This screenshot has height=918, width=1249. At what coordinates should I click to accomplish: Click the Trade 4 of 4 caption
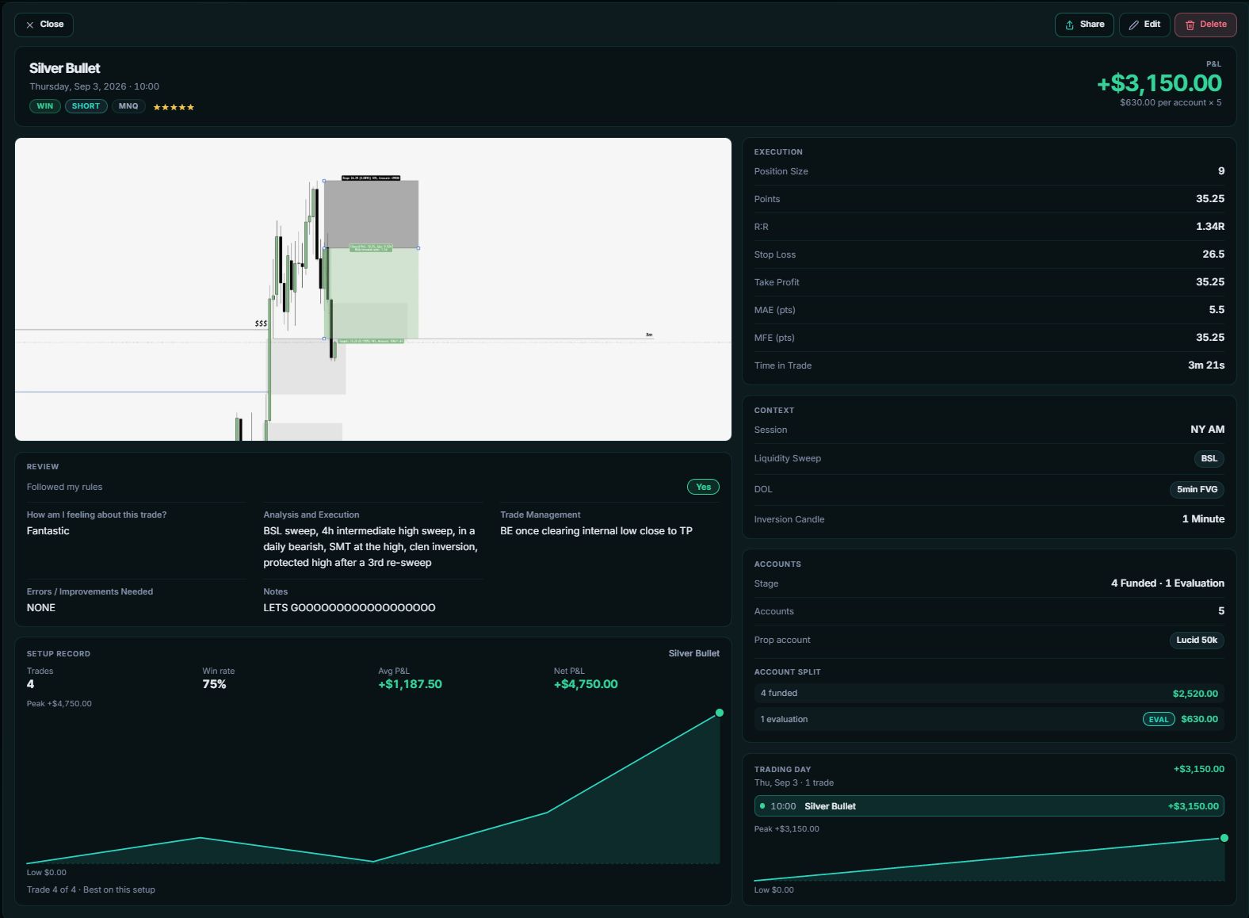point(91,889)
